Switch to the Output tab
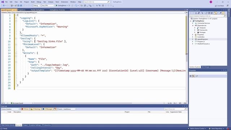 point(25,125)
